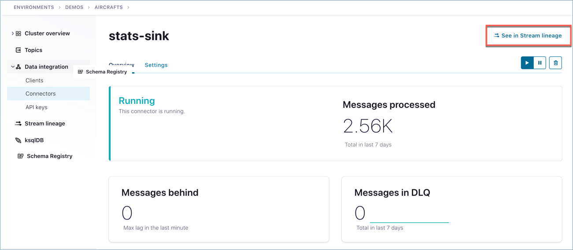573x250 pixels.
Task: Pause the connector with the pause icon
Action: coord(540,63)
